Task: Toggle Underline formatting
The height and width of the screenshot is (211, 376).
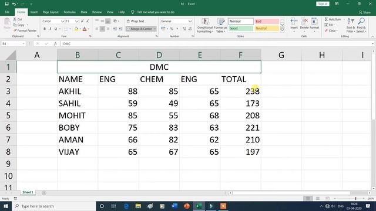Action: [56, 29]
